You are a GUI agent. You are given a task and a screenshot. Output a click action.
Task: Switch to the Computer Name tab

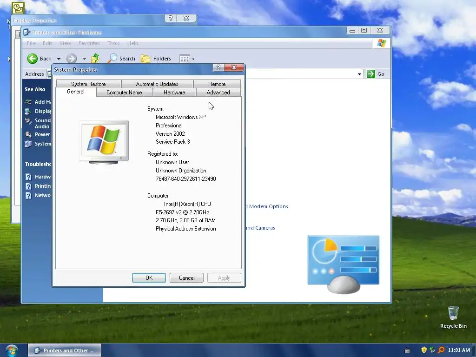coord(124,93)
